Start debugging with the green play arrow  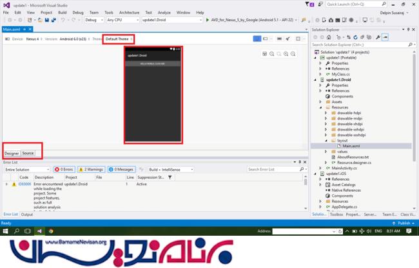206,20
